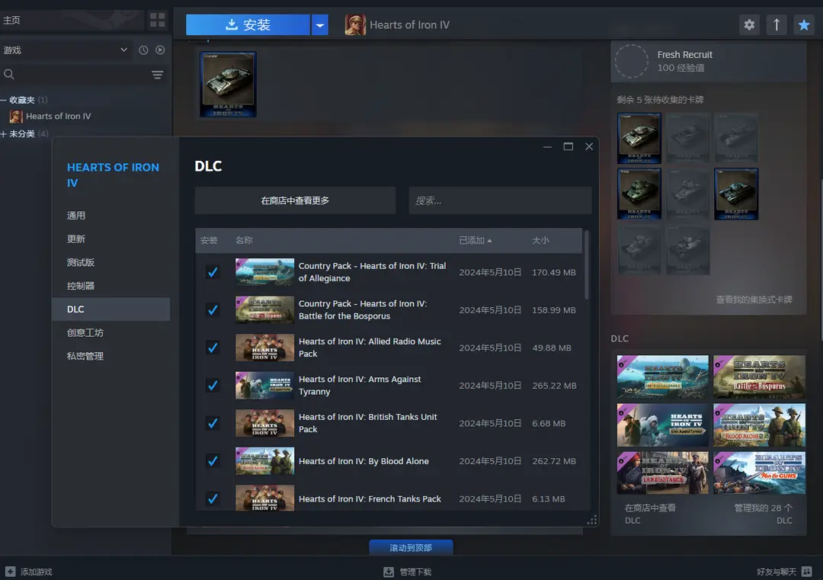Toggle Arms Against Tyranny install checkbox
This screenshot has height=580, width=823.
(x=213, y=385)
